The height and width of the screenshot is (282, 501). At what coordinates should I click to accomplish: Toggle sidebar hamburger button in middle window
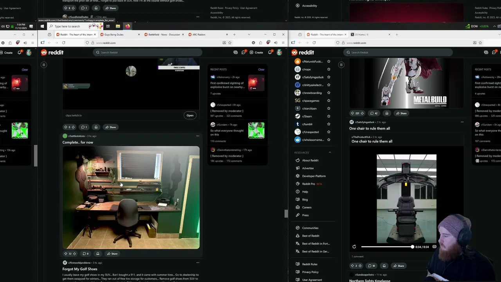click(x=44, y=65)
